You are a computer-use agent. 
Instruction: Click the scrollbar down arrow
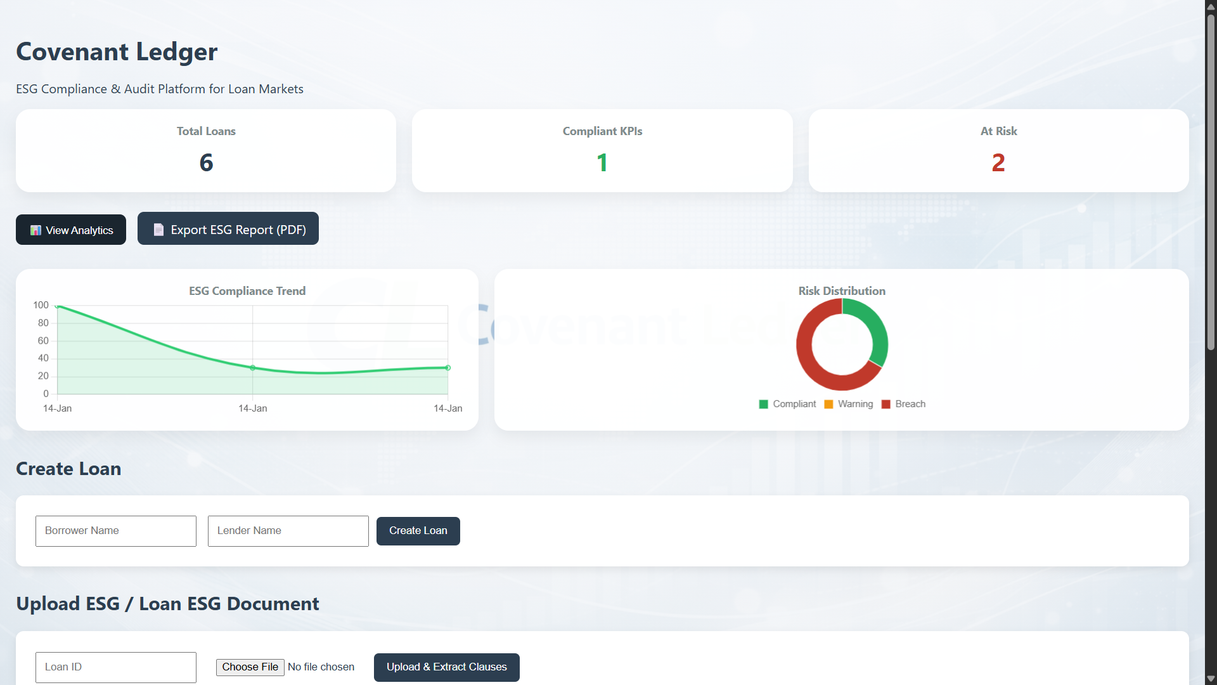[1211, 679]
